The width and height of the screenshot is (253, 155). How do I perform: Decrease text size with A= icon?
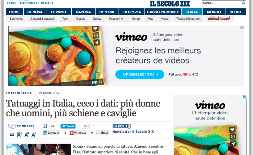[x=27, y=134]
